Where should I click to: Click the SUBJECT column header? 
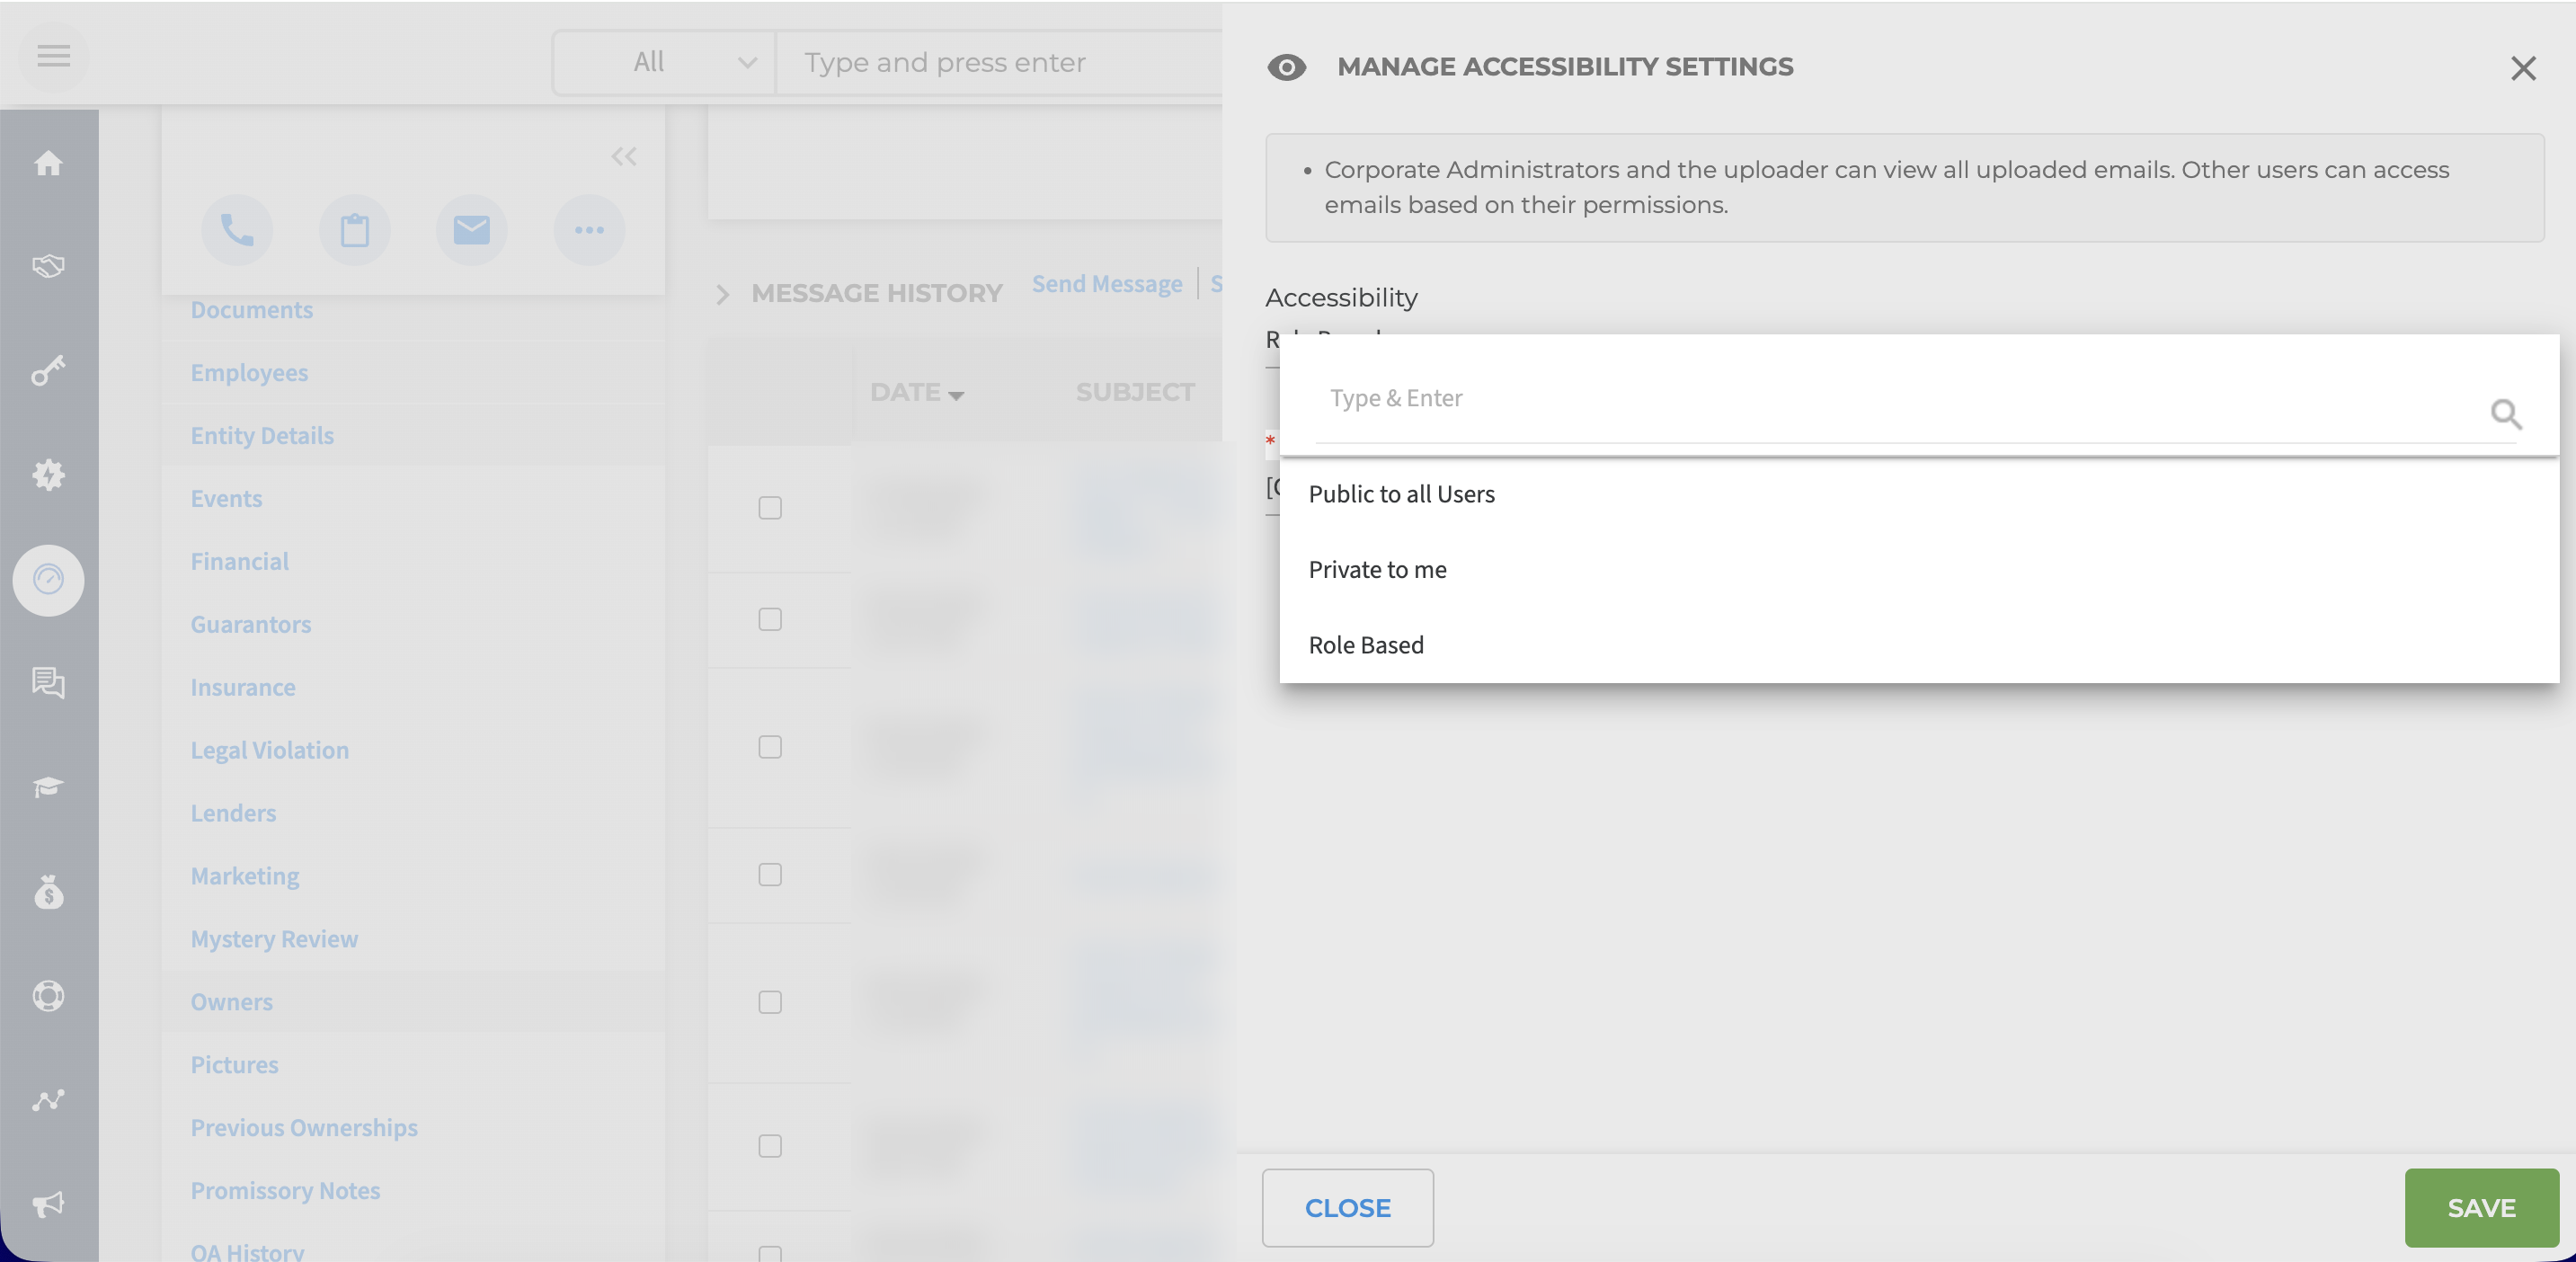(x=1135, y=392)
